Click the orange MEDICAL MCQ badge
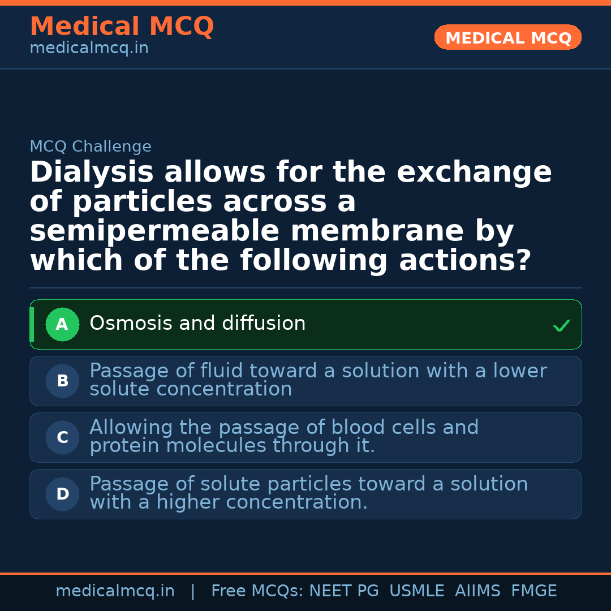611x611 pixels. pos(508,38)
